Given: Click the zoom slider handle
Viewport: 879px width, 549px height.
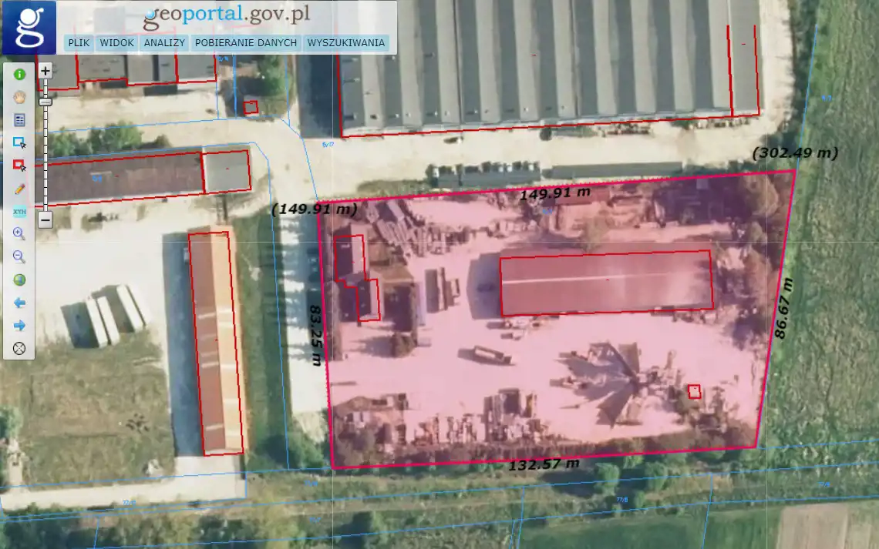Looking at the screenshot, I should click(45, 102).
